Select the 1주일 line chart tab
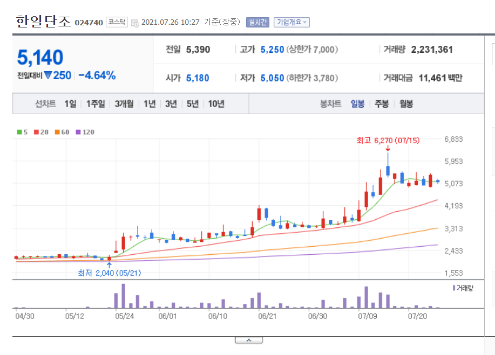495x355 pixels. tap(96, 103)
